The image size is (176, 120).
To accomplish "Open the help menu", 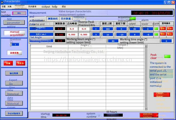I will 55,7.
